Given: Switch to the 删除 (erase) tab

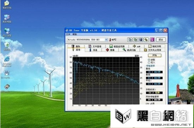Looking at the screenshot, I should pos(76,46).
